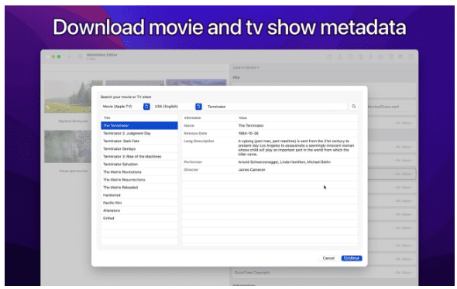457x289 pixels.
Task: Click the magnifying glass search icon
Action: pos(353,107)
